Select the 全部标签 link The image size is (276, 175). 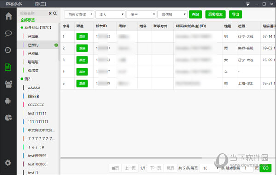pos(28,20)
